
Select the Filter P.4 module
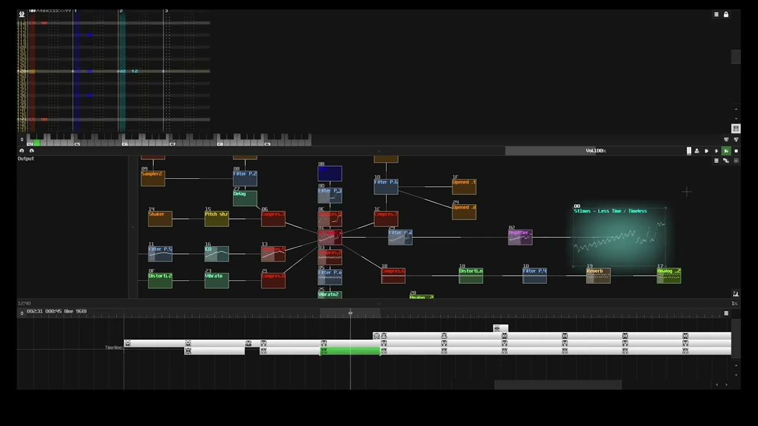point(535,276)
